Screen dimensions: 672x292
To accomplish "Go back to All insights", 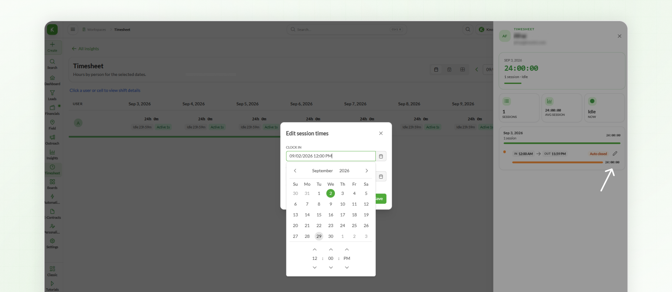I will point(85,49).
